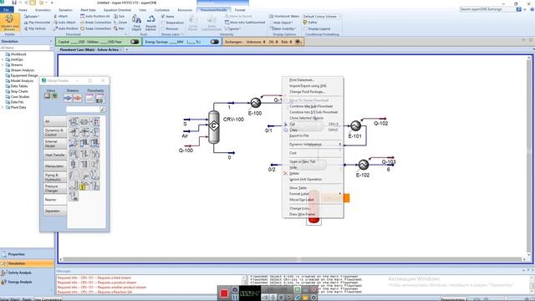
Task: Toggle the Energy Savings switch
Action: click(x=214, y=42)
